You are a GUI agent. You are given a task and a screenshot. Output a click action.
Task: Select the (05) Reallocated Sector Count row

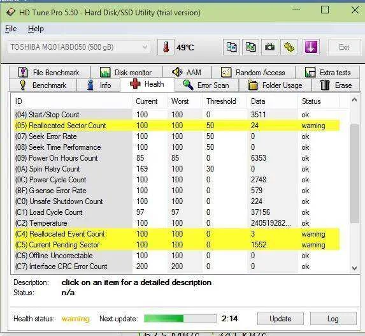click(x=176, y=126)
